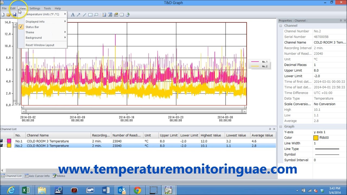Click the New file toolbar icon
Screen dimensions: 347x195
point(3,15)
